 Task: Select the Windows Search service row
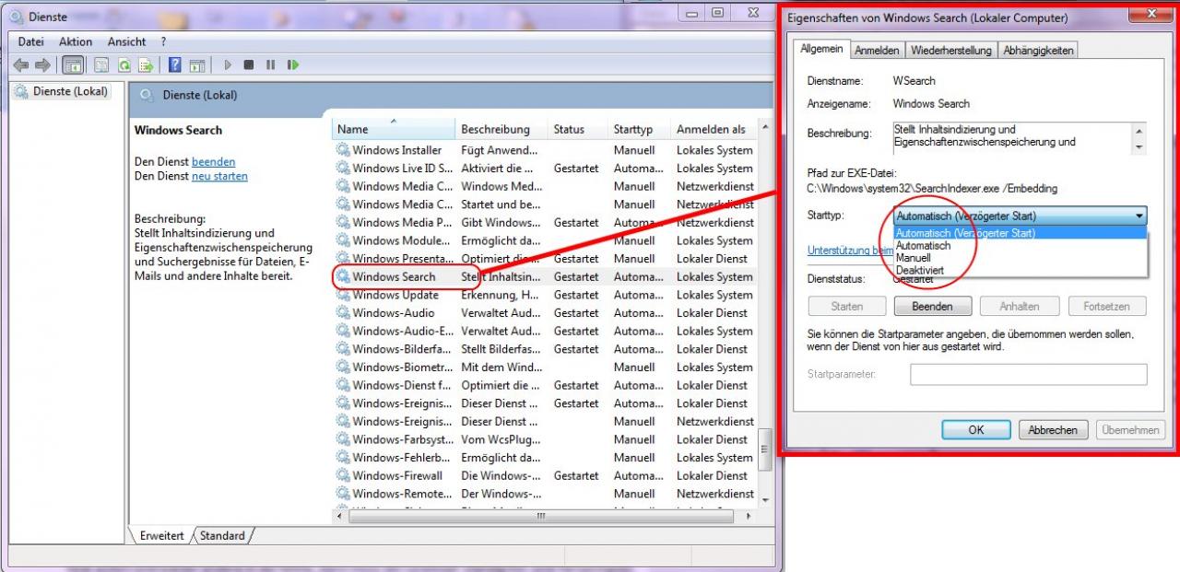544,276
